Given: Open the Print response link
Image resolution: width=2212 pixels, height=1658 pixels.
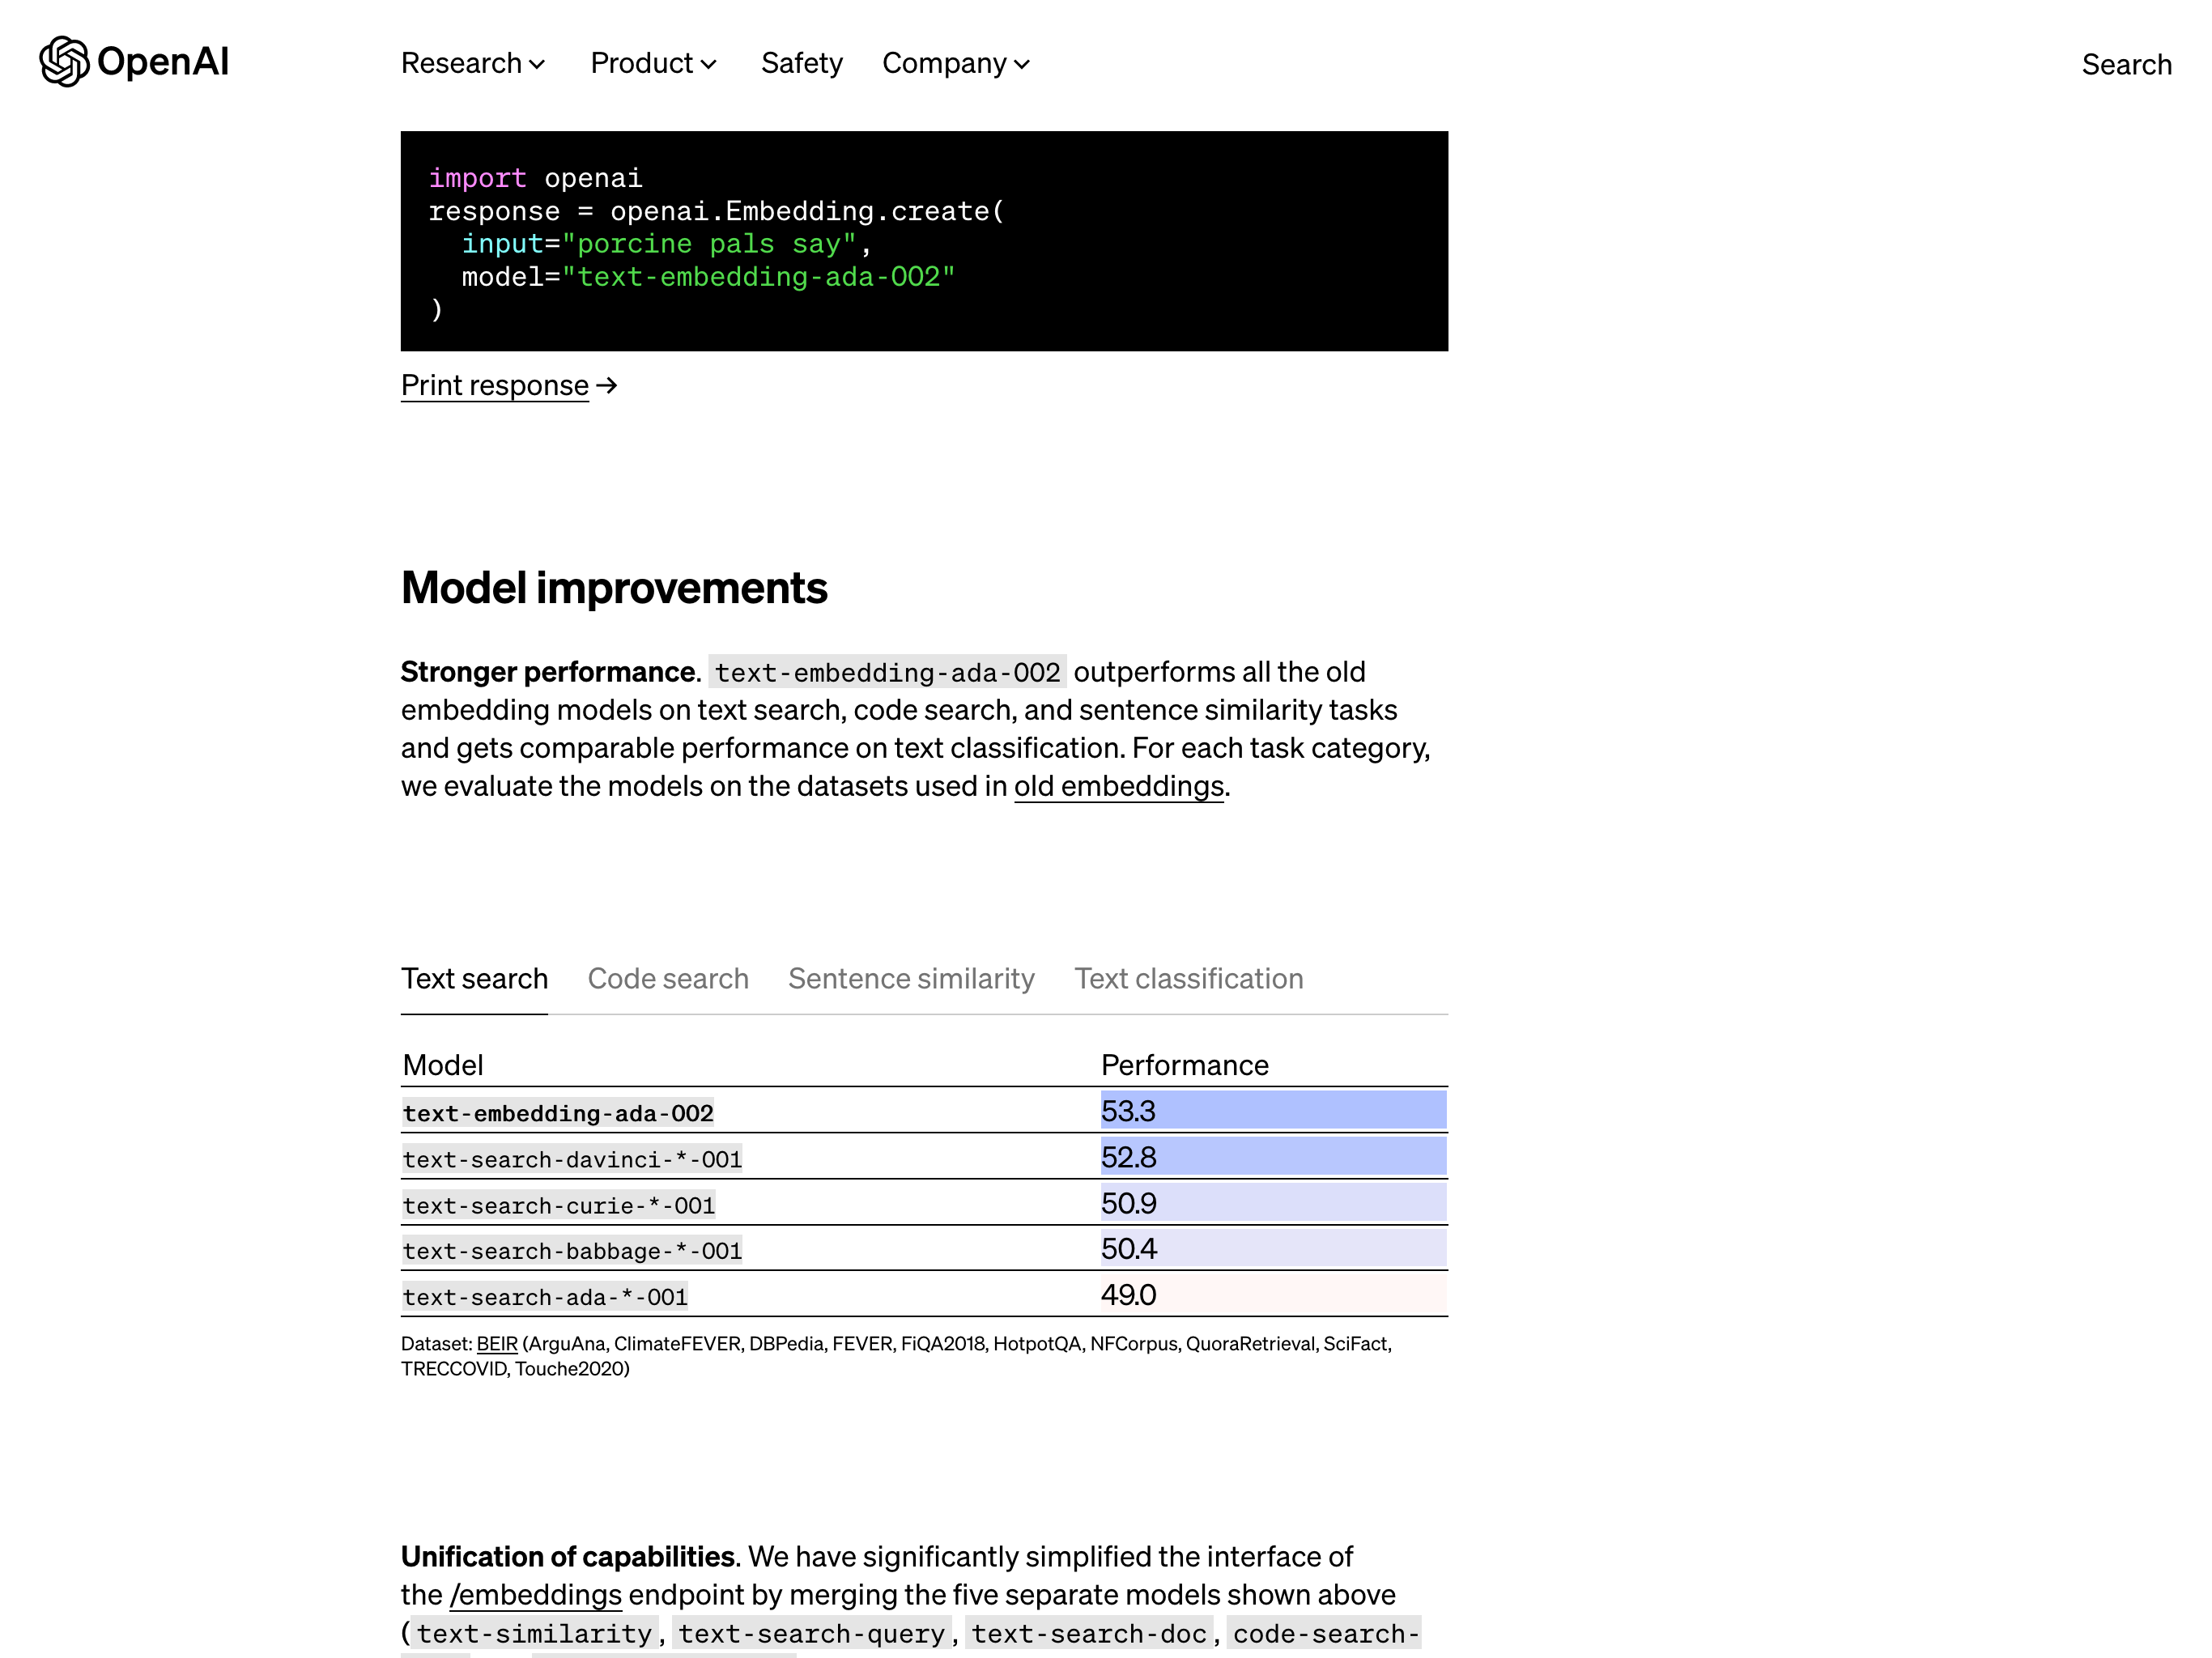Looking at the screenshot, I should point(495,385).
